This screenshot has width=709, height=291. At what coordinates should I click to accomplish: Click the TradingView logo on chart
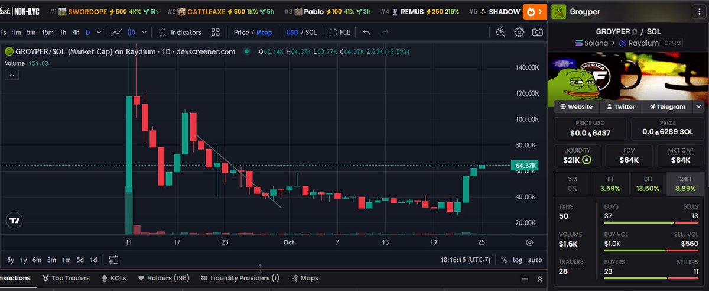[15, 221]
